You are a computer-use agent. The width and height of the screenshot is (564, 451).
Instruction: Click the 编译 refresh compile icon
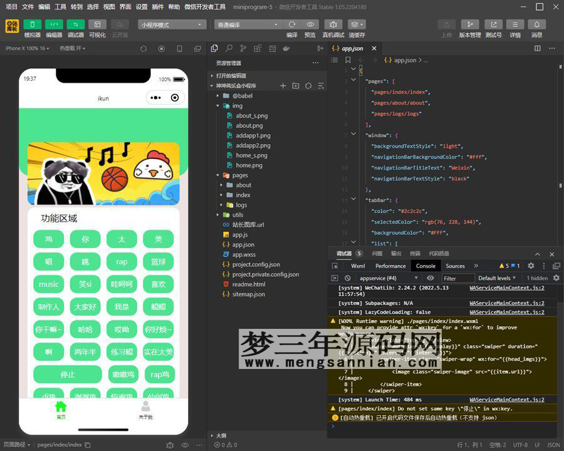coord(292,24)
